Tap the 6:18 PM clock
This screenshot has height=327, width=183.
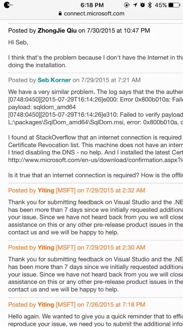(92, 5)
